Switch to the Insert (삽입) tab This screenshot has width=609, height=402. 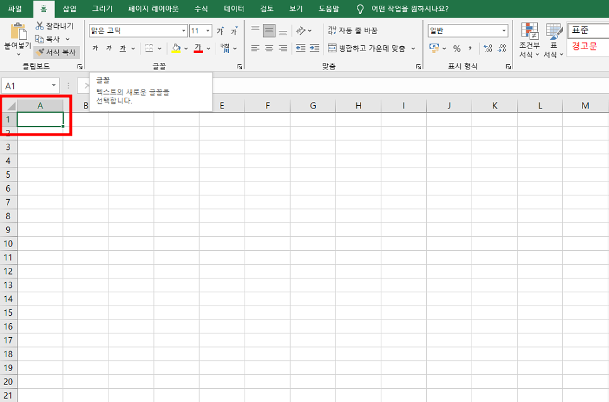click(69, 9)
